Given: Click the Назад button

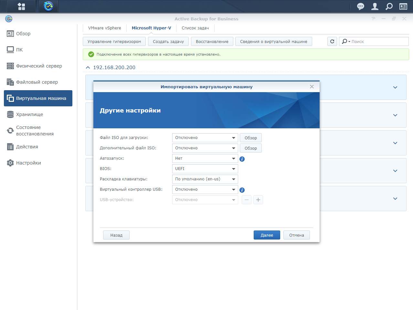Looking at the screenshot, I should coord(116,235).
